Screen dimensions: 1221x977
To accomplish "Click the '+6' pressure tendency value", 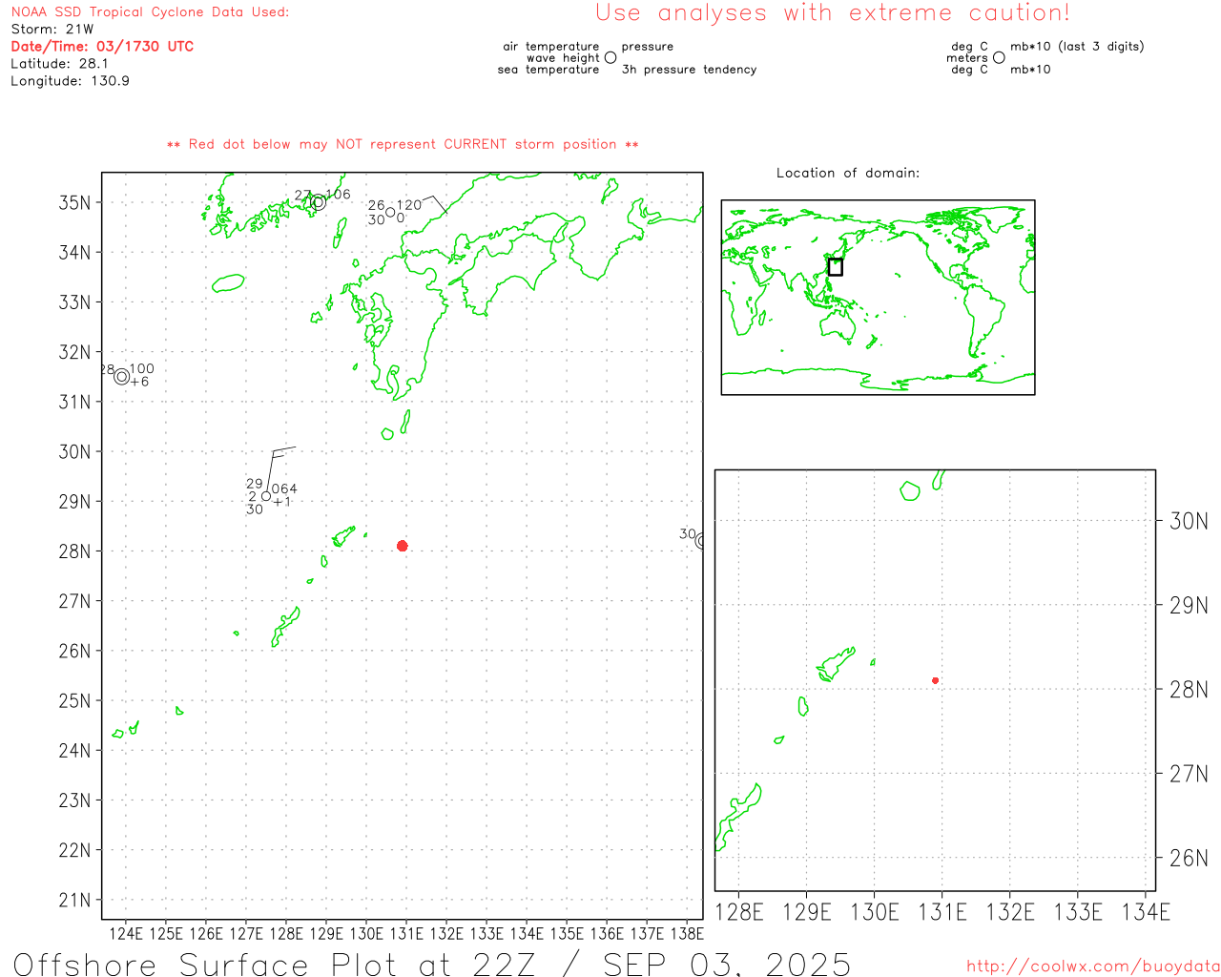I will click(139, 383).
